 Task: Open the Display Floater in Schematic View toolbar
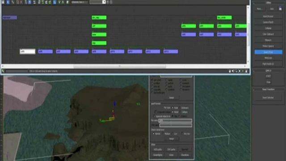pos(3,2)
